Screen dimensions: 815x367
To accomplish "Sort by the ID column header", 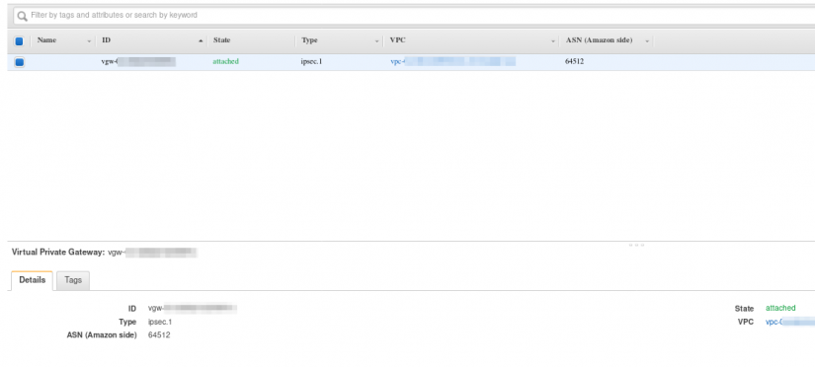I will pos(106,40).
